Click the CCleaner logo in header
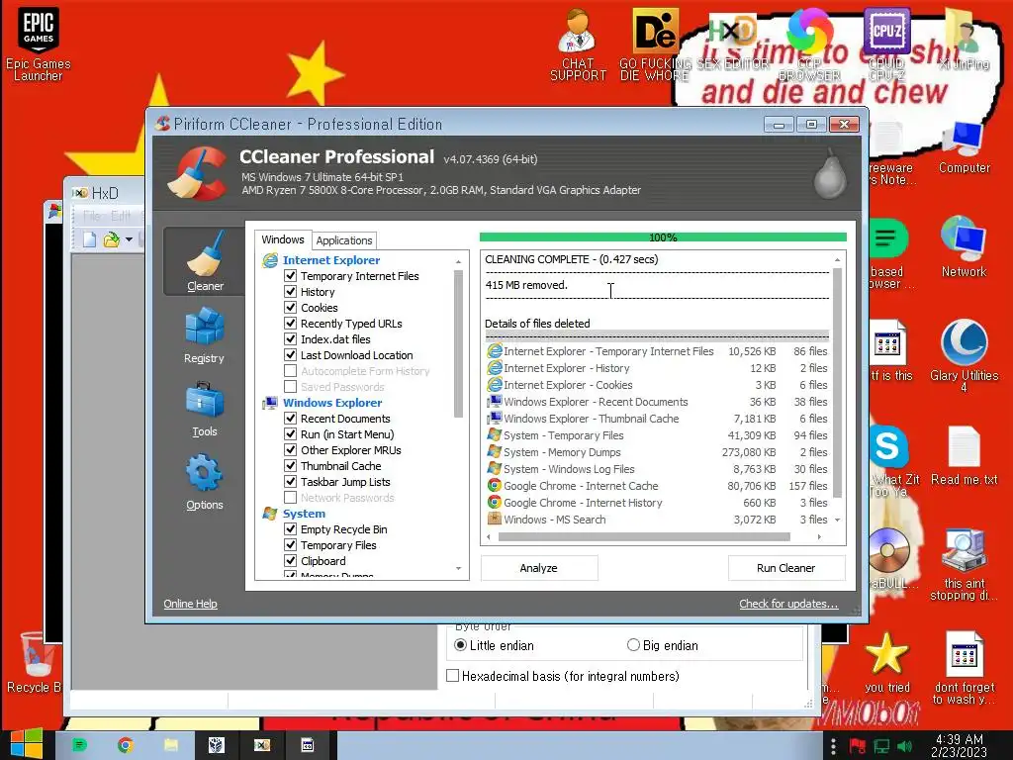1013x760 pixels. click(198, 173)
